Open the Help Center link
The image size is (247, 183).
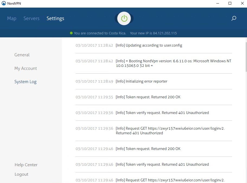[x=26, y=165]
